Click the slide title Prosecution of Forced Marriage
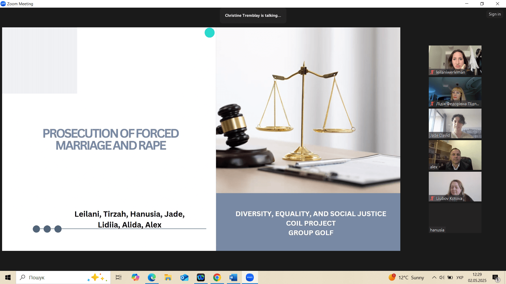The width and height of the screenshot is (506, 284). coord(111,139)
